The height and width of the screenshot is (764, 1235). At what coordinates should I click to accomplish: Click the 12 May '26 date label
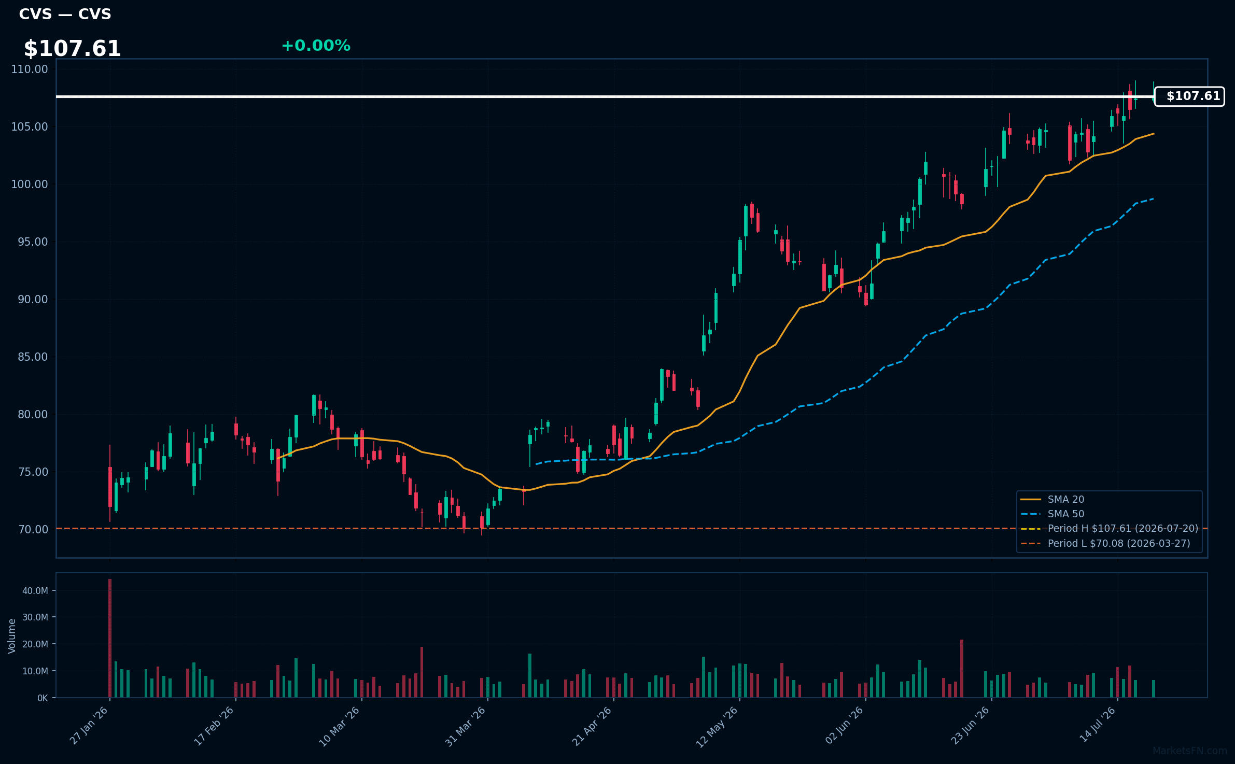[717, 727]
